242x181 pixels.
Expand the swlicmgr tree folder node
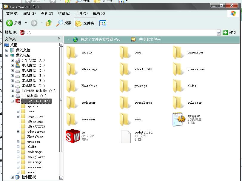(x=18, y=162)
